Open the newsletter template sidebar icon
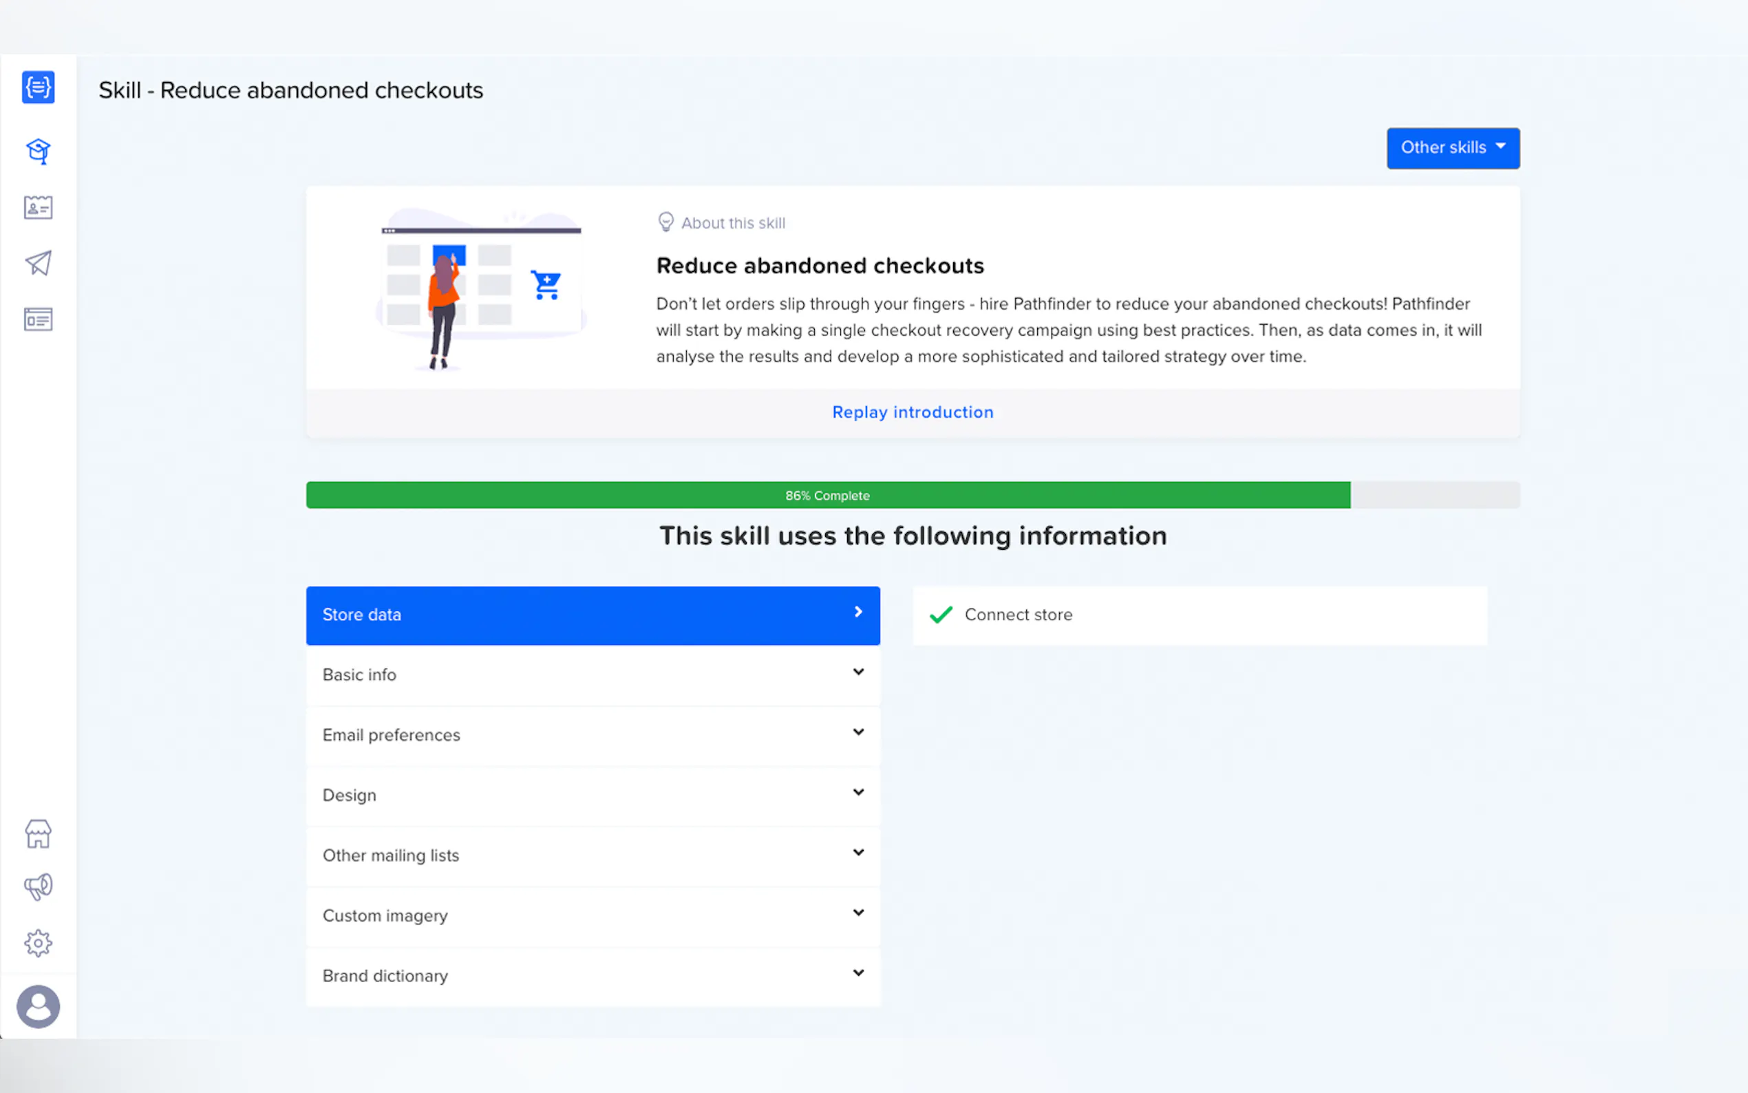The image size is (1748, 1093). coord(39,319)
